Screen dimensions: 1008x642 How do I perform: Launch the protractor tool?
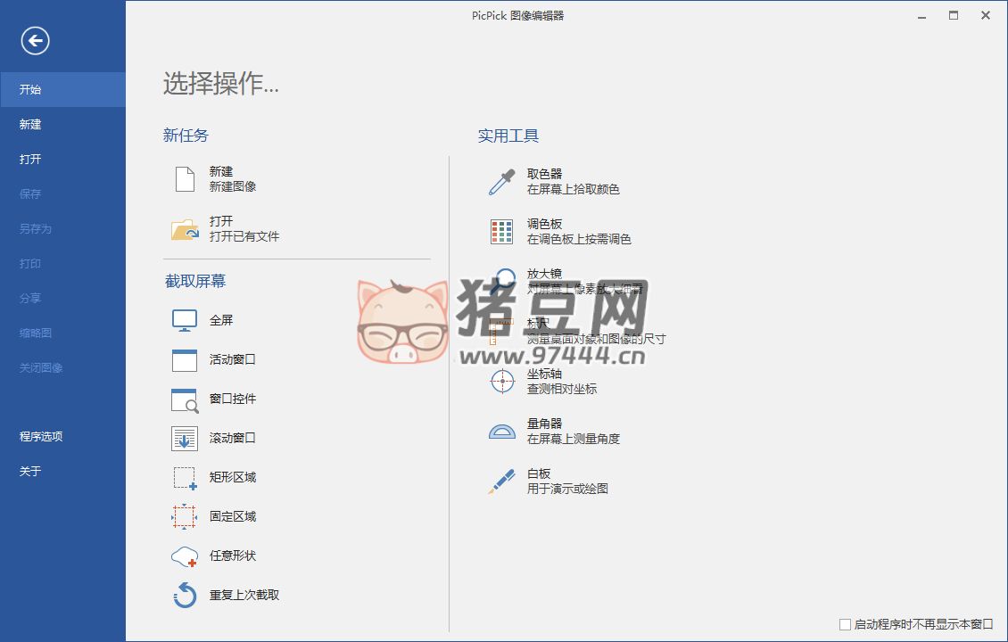(502, 432)
